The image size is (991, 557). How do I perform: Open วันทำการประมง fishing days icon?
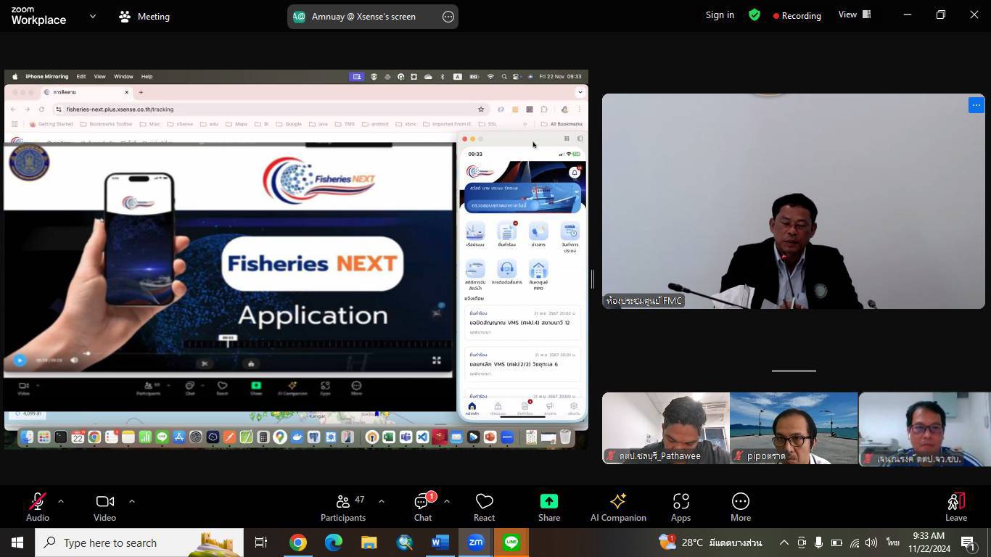570,237
